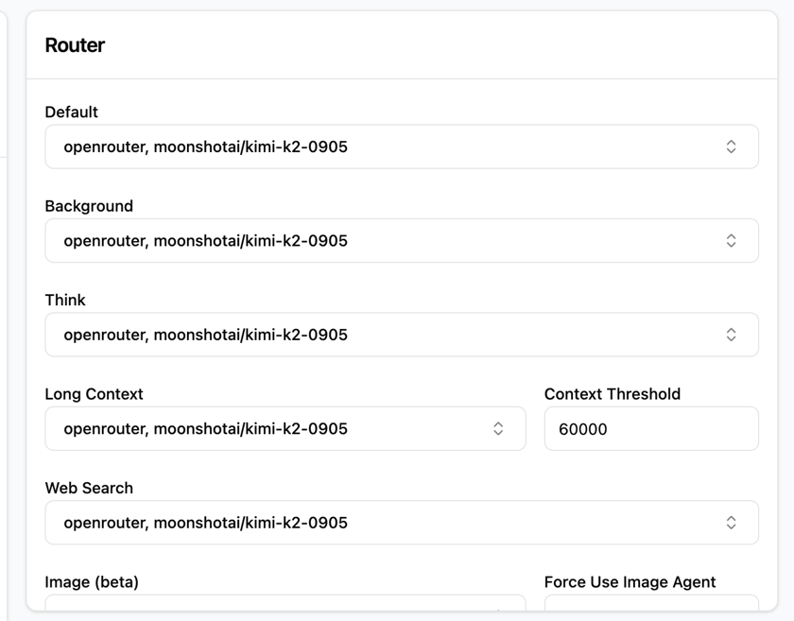Open the Think model dropdown
794x621 pixels.
tap(402, 335)
